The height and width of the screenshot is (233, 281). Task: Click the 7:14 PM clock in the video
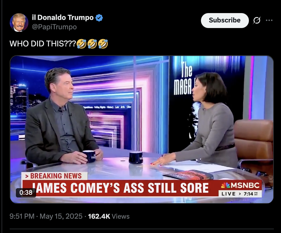(x=251, y=194)
